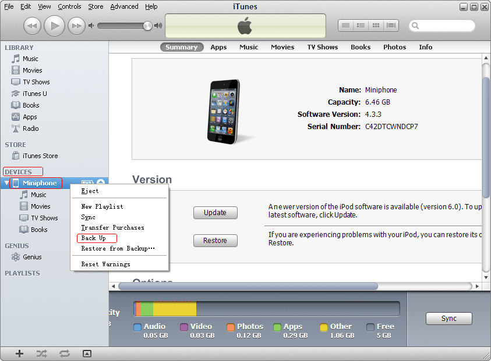Screen dimensions: 491x361
Task: Switch to grid view
Action: [x=375, y=25]
